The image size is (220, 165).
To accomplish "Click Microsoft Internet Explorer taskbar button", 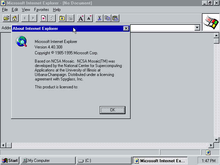I will pos(160,161).
